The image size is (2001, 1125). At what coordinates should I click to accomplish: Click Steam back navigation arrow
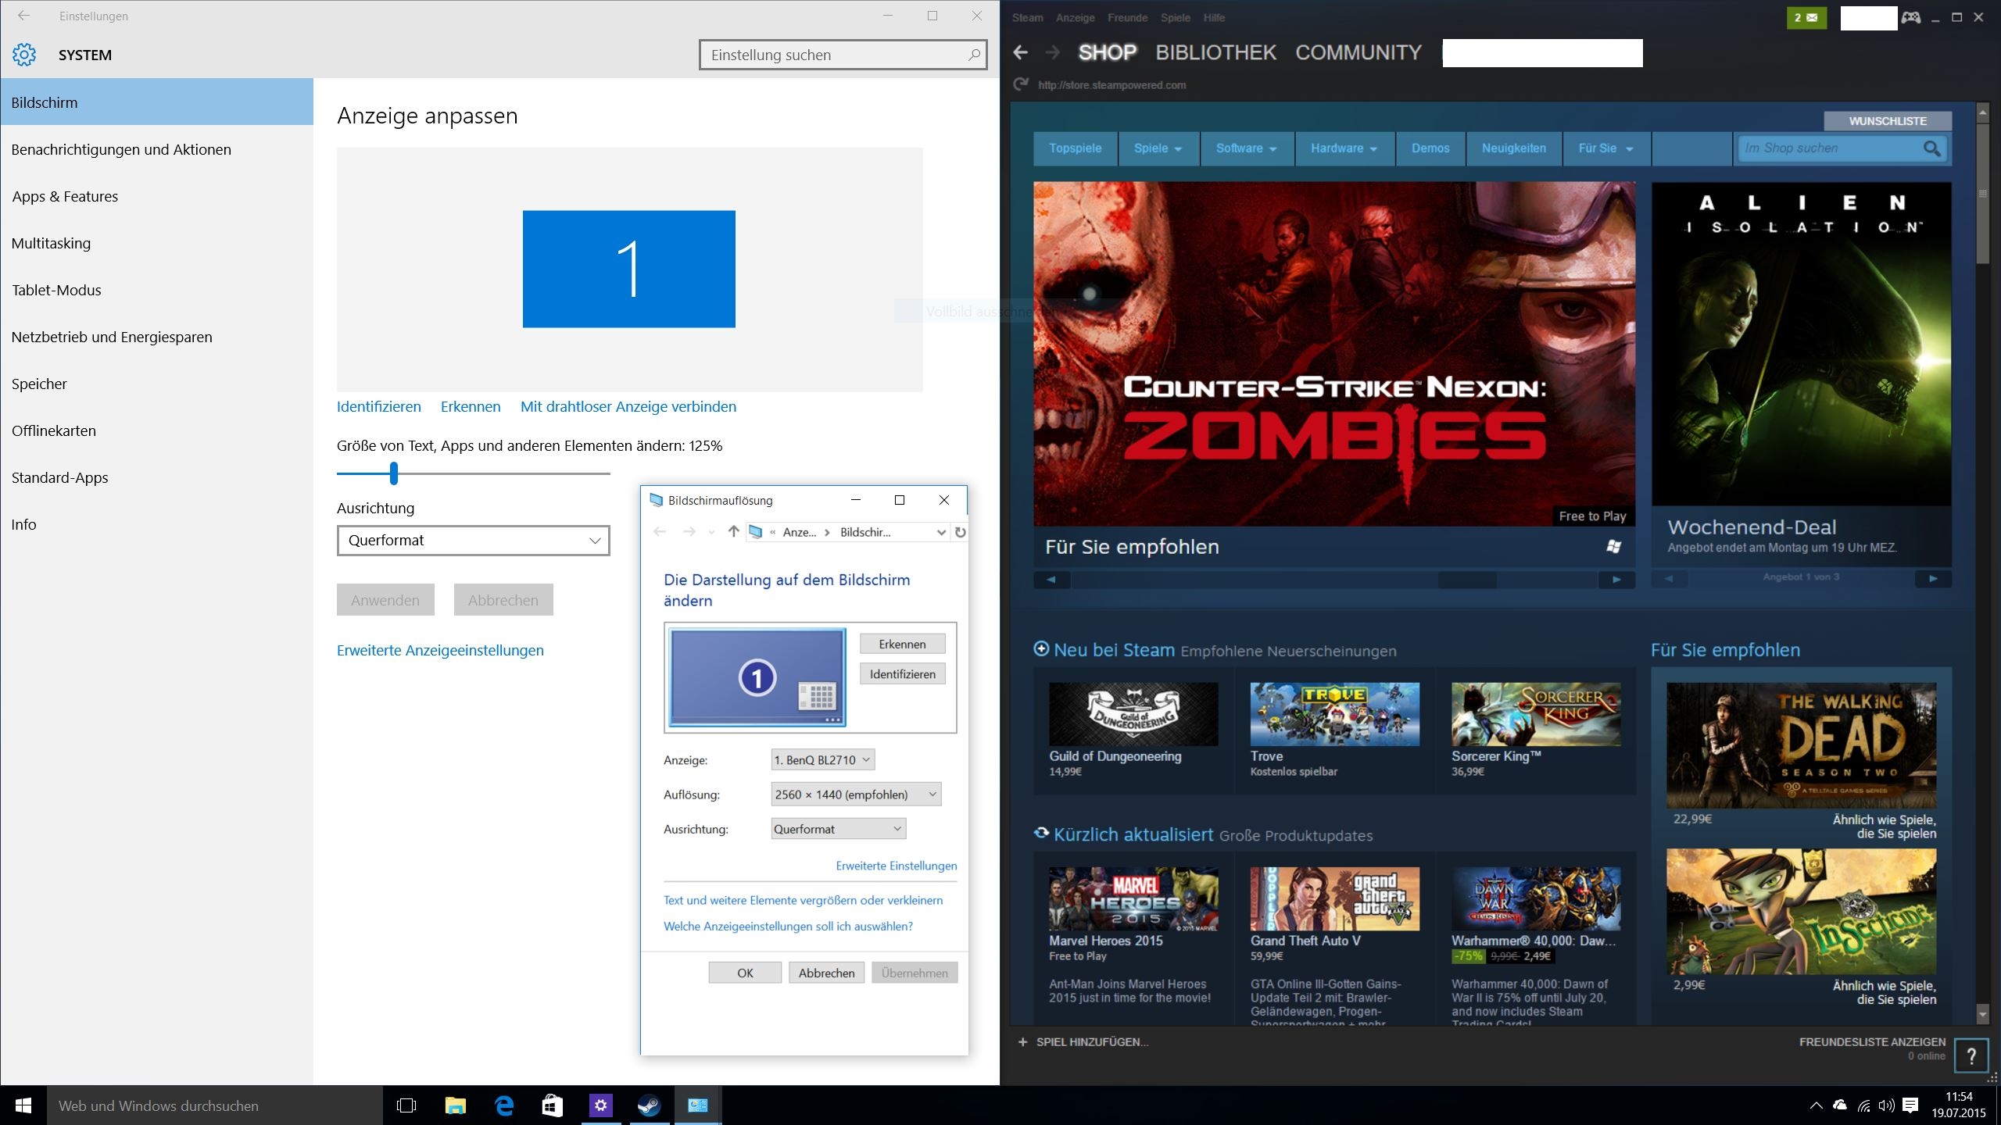coord(1020,52)
